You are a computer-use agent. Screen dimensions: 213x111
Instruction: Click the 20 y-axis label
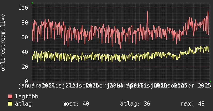click(x=25, y=67)
